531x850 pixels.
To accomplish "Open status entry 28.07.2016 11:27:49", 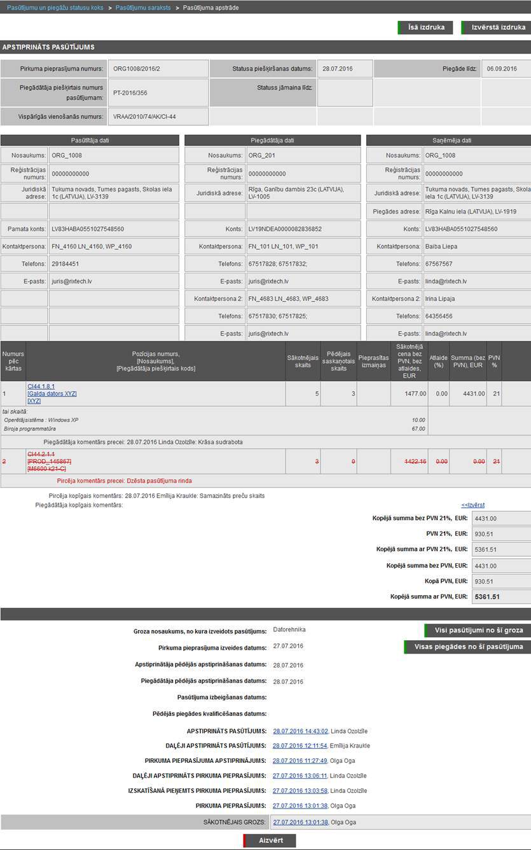I will pyautogui.click(x=300, y=760).
